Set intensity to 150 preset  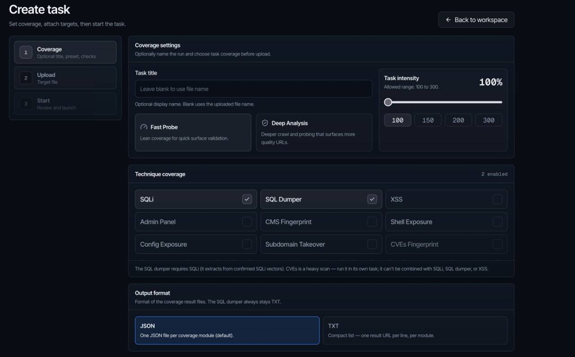point(428,120)
